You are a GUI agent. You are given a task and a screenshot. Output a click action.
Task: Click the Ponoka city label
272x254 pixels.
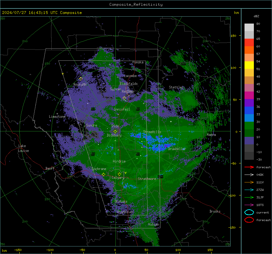[x=138, y=62]
